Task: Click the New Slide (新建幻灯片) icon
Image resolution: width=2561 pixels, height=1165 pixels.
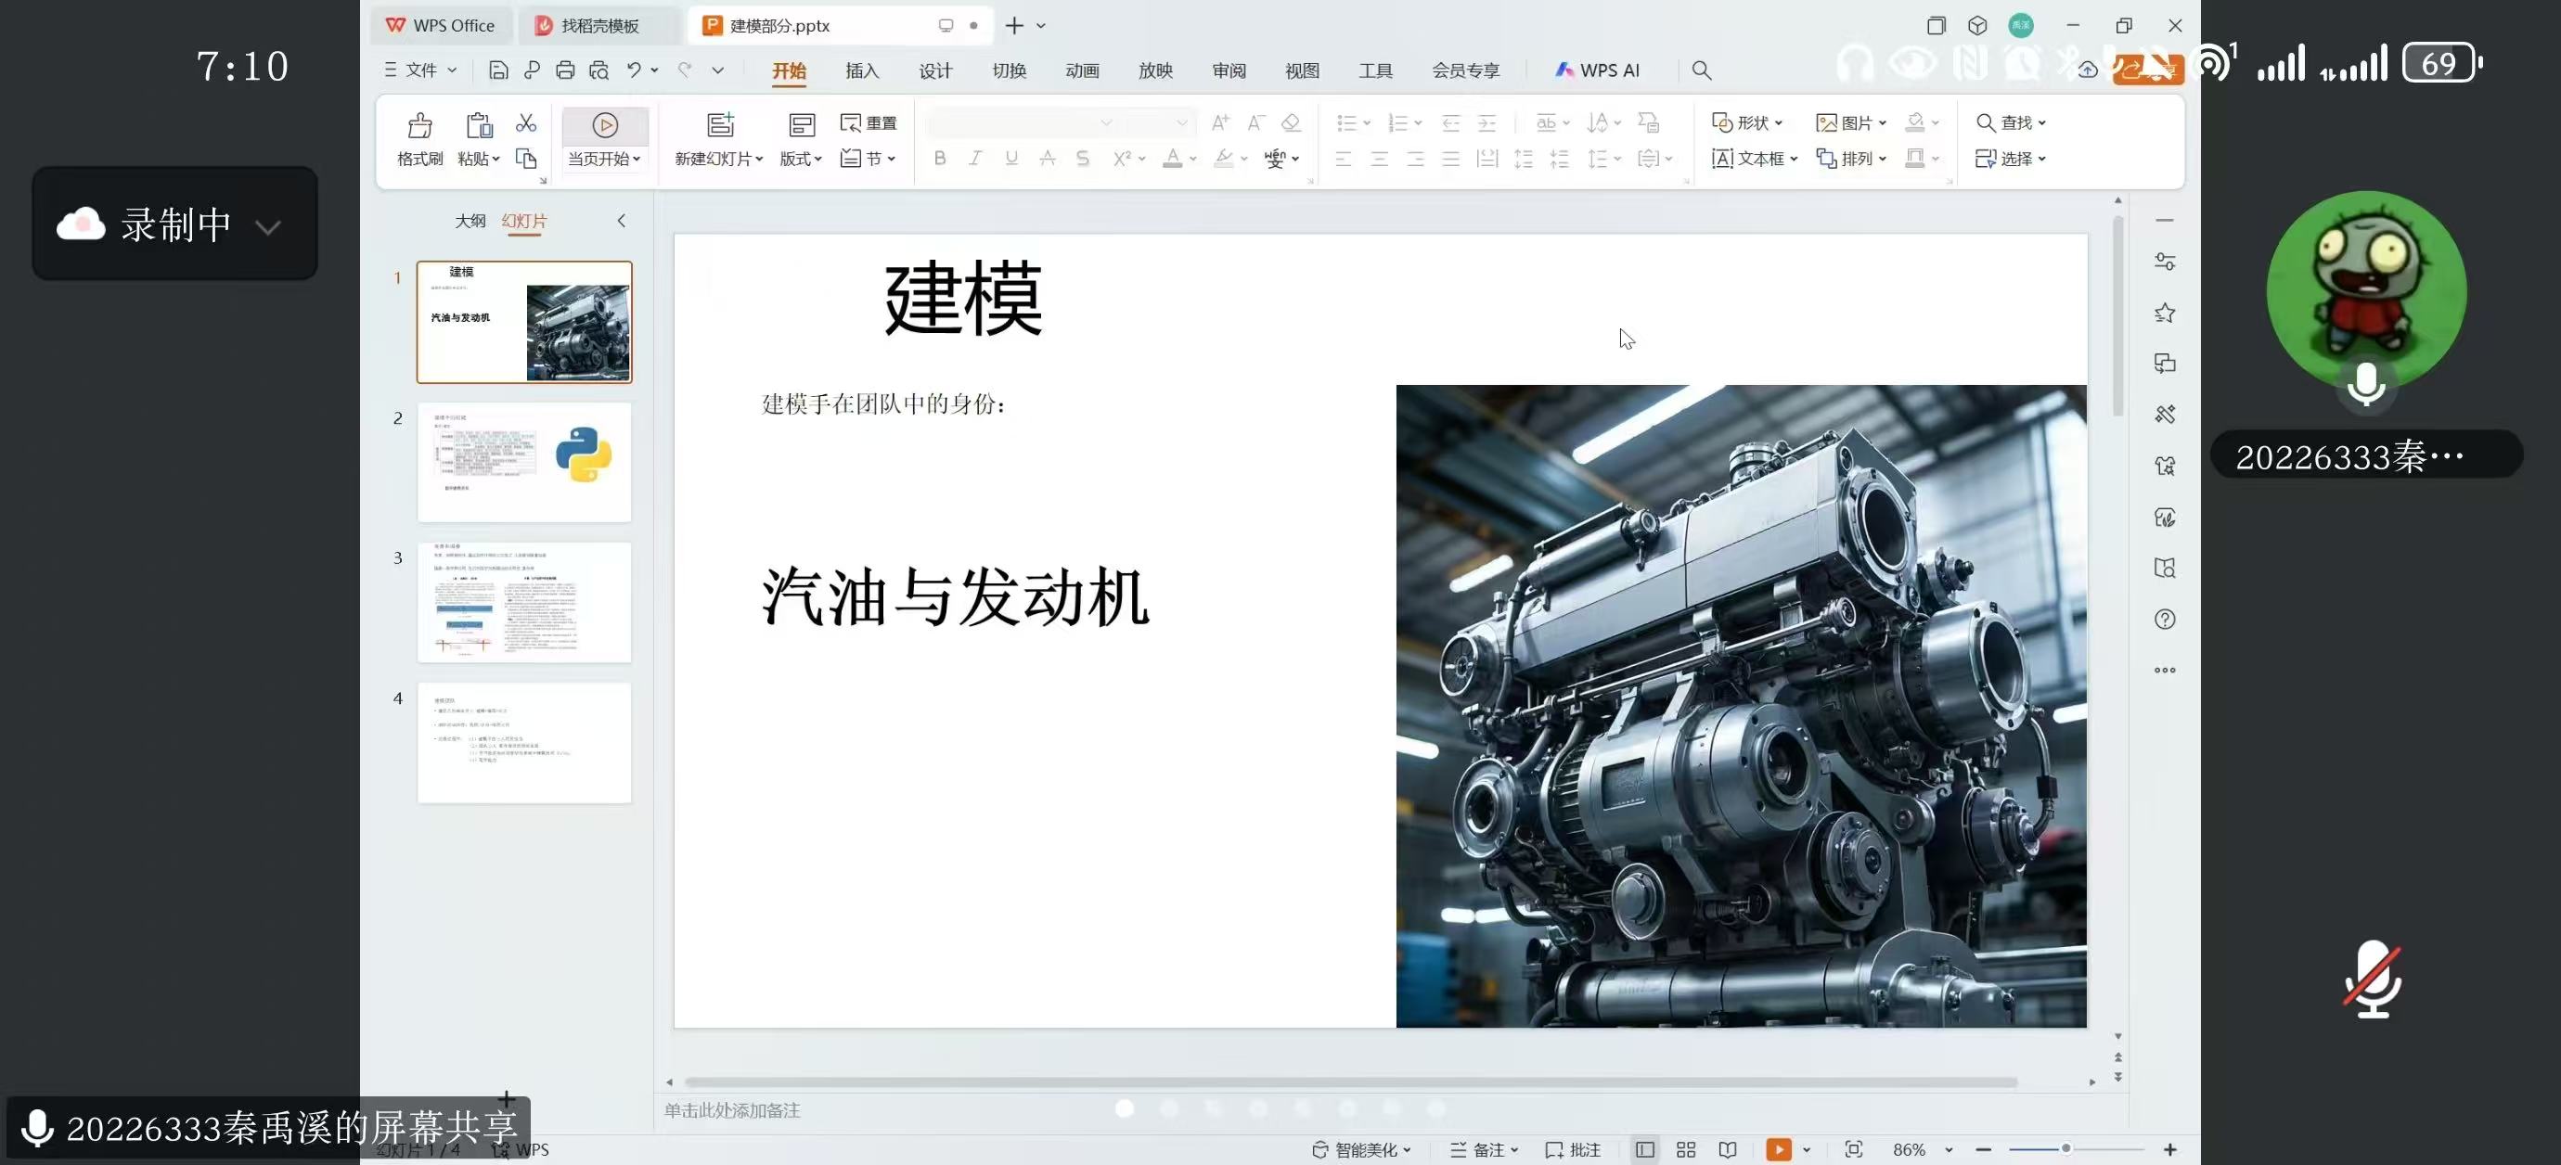Action: (721, 125)
